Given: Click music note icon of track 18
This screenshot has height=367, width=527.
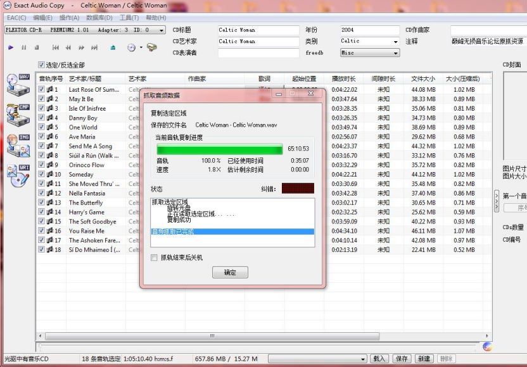Looking at the screenshot, I should (50, 249).
